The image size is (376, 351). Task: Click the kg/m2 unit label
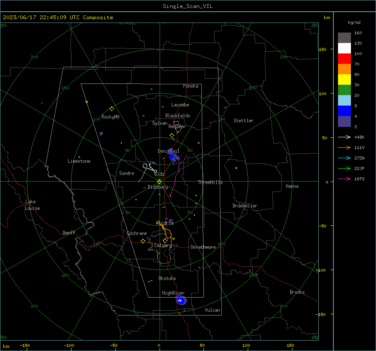[354, 23]
